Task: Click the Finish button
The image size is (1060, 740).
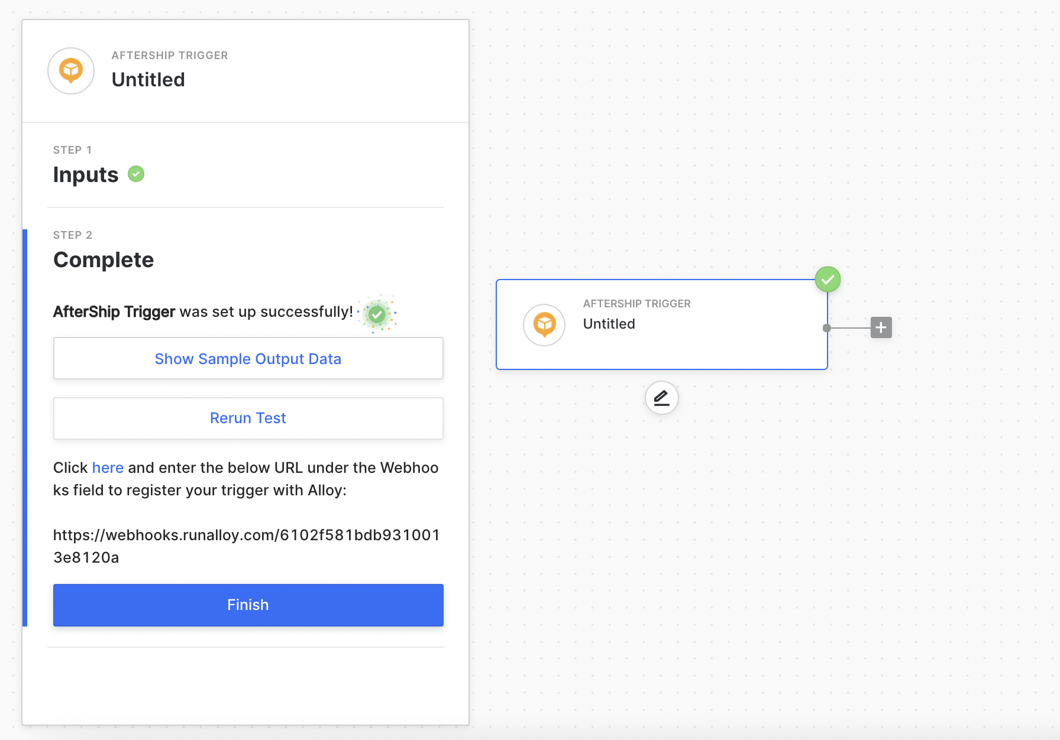Action: tap(248, 605)
